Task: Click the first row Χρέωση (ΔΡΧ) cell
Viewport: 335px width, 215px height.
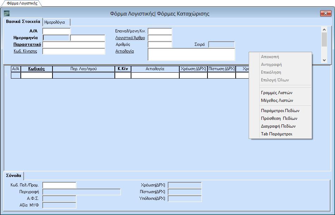Action: 193,75
